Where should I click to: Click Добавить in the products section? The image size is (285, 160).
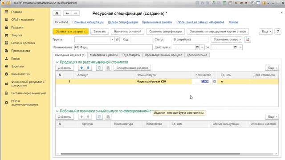(64, 68)
